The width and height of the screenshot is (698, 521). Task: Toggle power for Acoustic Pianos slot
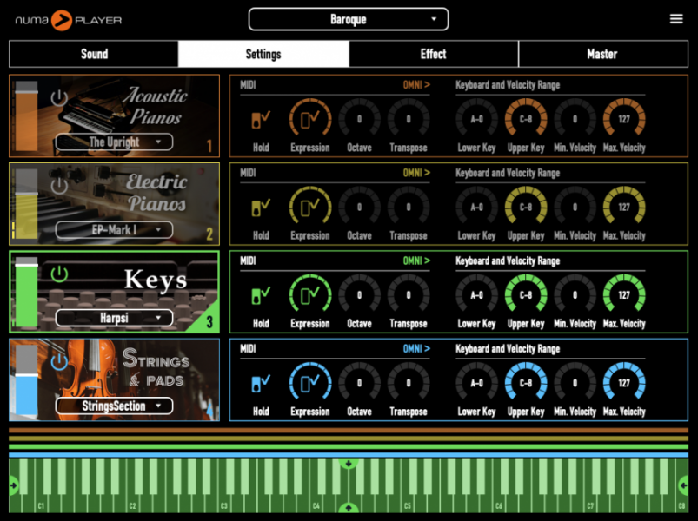coord(59,97)
